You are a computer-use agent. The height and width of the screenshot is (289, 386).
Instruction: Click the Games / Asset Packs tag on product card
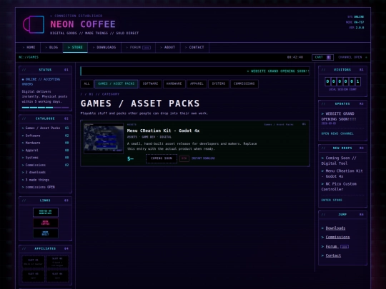click(279, 125)
